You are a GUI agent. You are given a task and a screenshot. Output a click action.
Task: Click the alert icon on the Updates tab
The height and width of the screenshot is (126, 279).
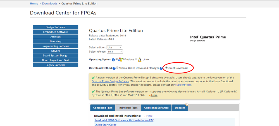[187, 104]
